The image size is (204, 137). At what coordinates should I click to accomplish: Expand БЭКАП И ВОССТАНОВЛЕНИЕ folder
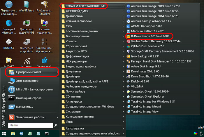(x=93, y=6)
